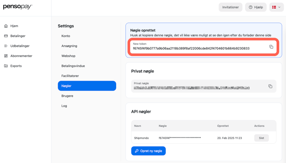Click the Hjælp question mark icon

[251, 7]
